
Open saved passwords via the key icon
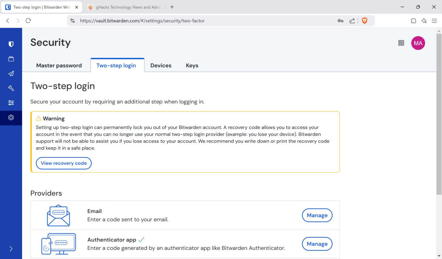340,21
